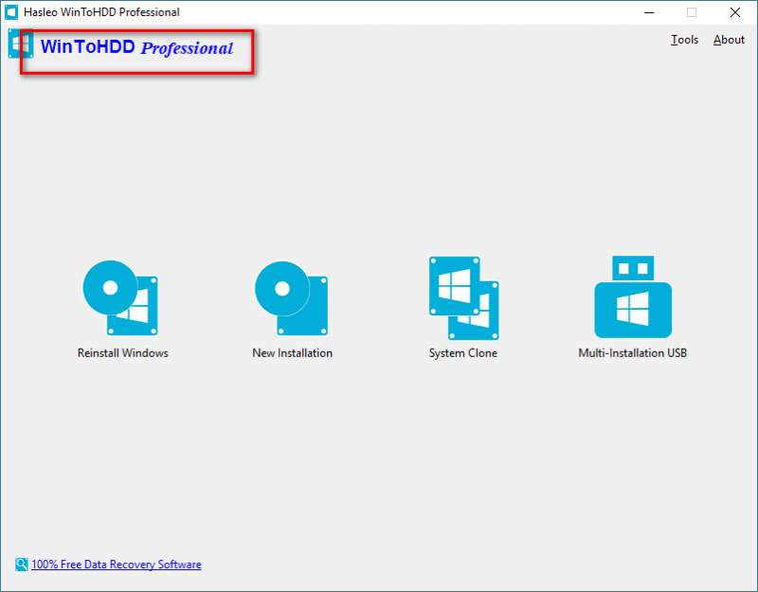
Task: Open the 100% Free Data Recovery Software link
Action: [x=117, y=565]
